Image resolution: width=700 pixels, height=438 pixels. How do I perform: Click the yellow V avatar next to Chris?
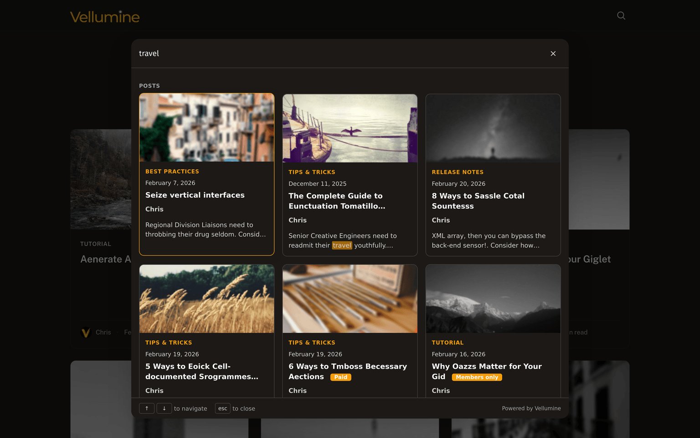click(x=85, y=333)
